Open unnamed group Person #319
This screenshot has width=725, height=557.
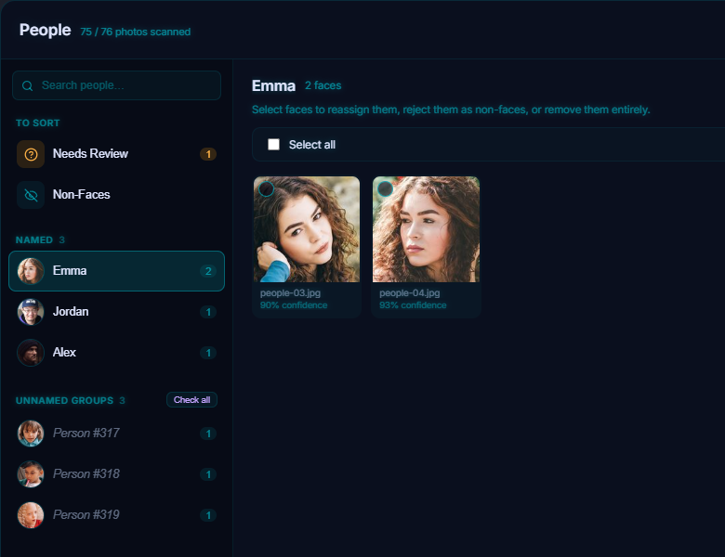coord(116,515)
